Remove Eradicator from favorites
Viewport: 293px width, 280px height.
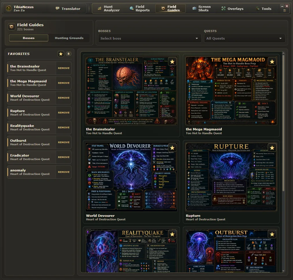pos(64,157)
